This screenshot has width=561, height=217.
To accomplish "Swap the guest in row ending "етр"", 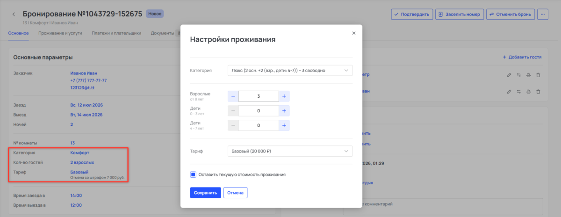I will [519, 75].
